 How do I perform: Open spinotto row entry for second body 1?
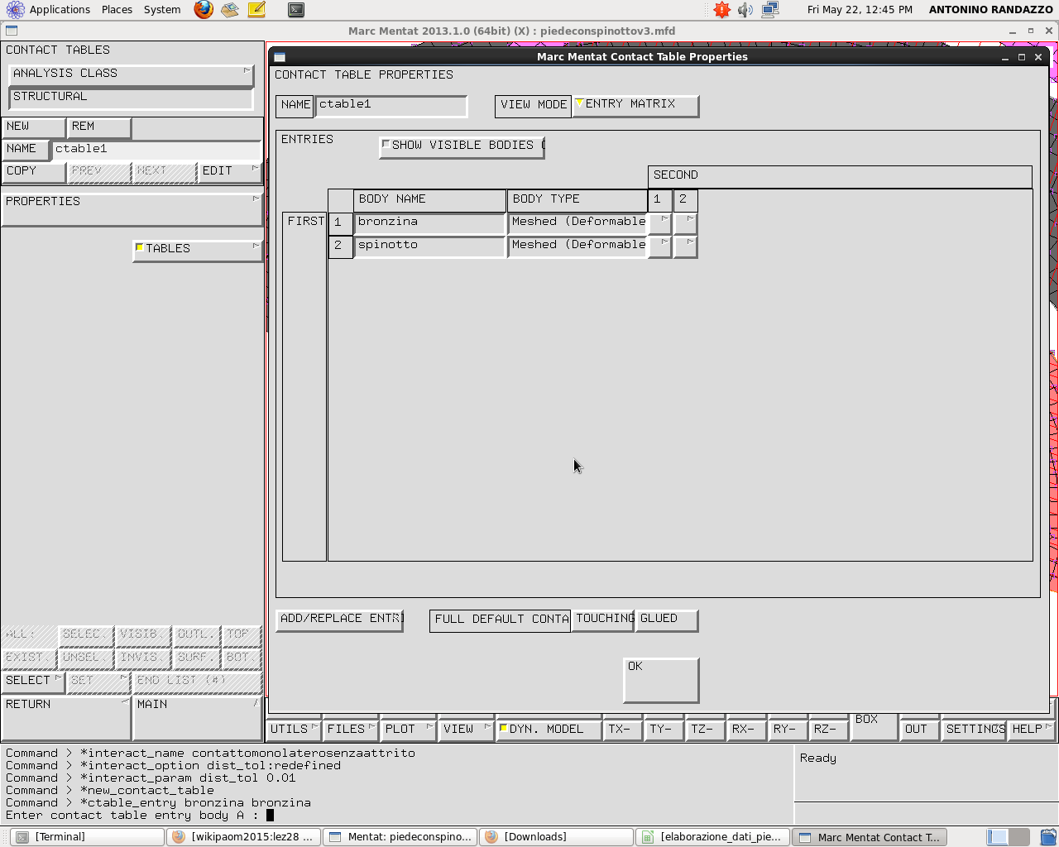click(x=659, y=246)
